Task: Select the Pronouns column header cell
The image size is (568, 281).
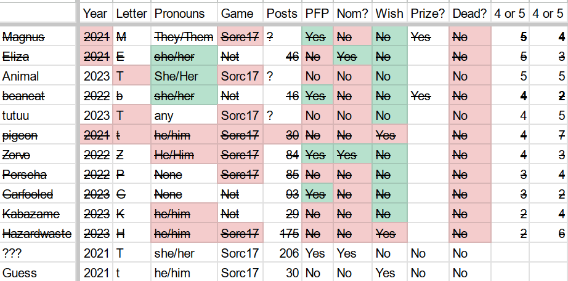Action: 184,14
